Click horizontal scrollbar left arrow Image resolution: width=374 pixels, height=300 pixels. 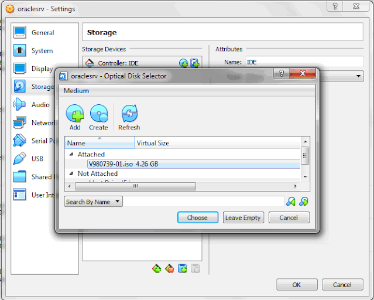click(x=70, y=186)
